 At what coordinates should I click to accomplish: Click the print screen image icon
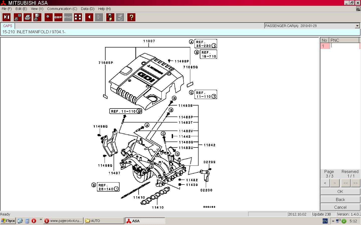18,17
